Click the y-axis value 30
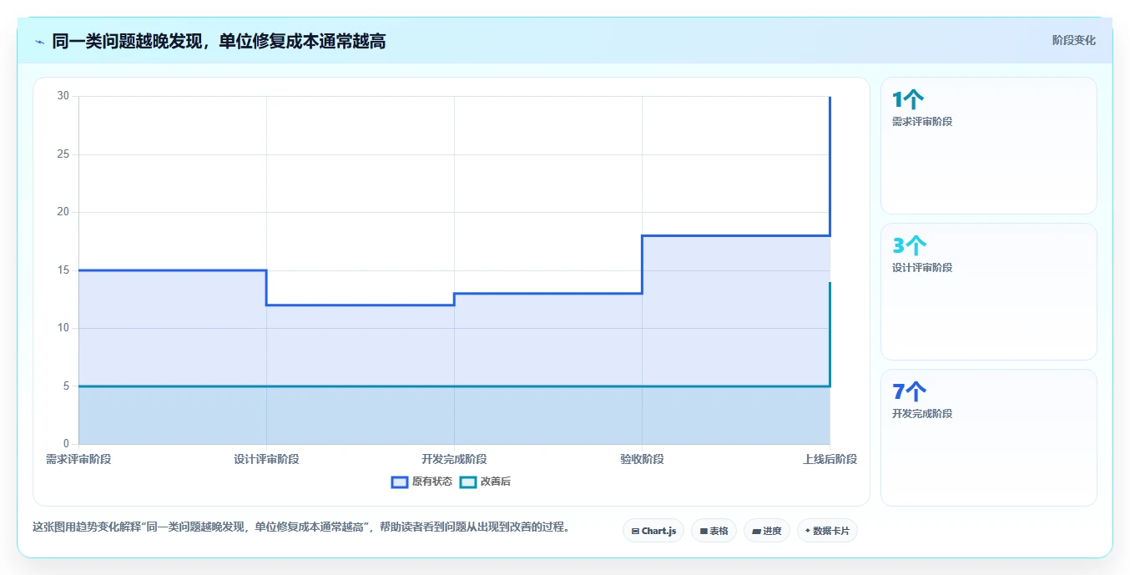This screenshot has height=575, width=1130. point(63,96)
